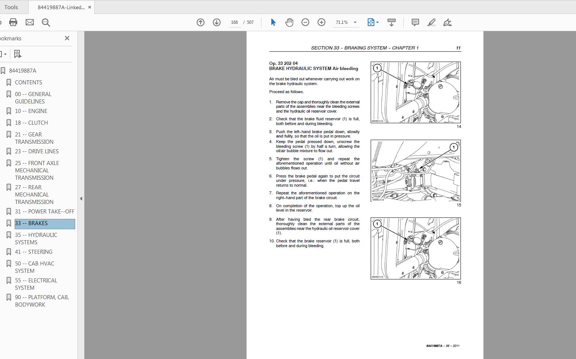Close the Bookmarks panel
Screen dimensions: 576x359
pos(67,38)
